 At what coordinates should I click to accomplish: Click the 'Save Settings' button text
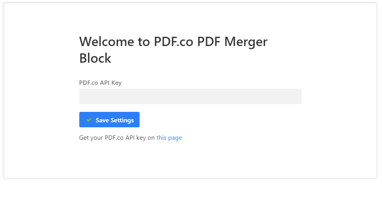tap(115, 120)
